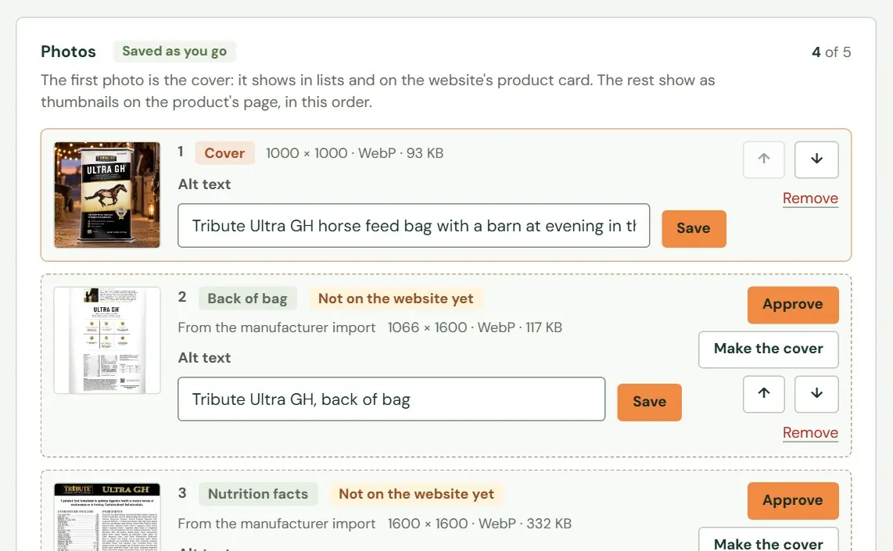Open the back of bag thumbnail
Image resolution: width=893 pixels, height=551 pixels.
(x=107, y=341)
